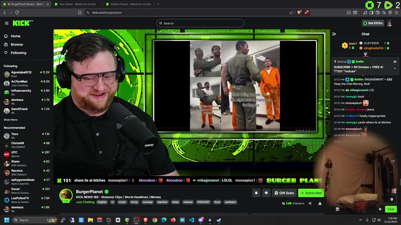Subscribe to BurgerPlanet

pos(311,193)
